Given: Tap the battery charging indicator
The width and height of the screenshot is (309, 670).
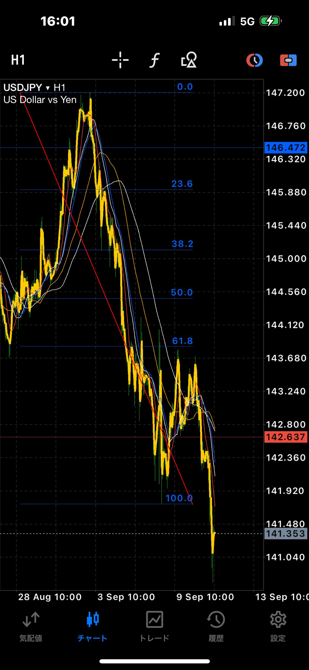Looking at the screenshot, I should [271, 21].
